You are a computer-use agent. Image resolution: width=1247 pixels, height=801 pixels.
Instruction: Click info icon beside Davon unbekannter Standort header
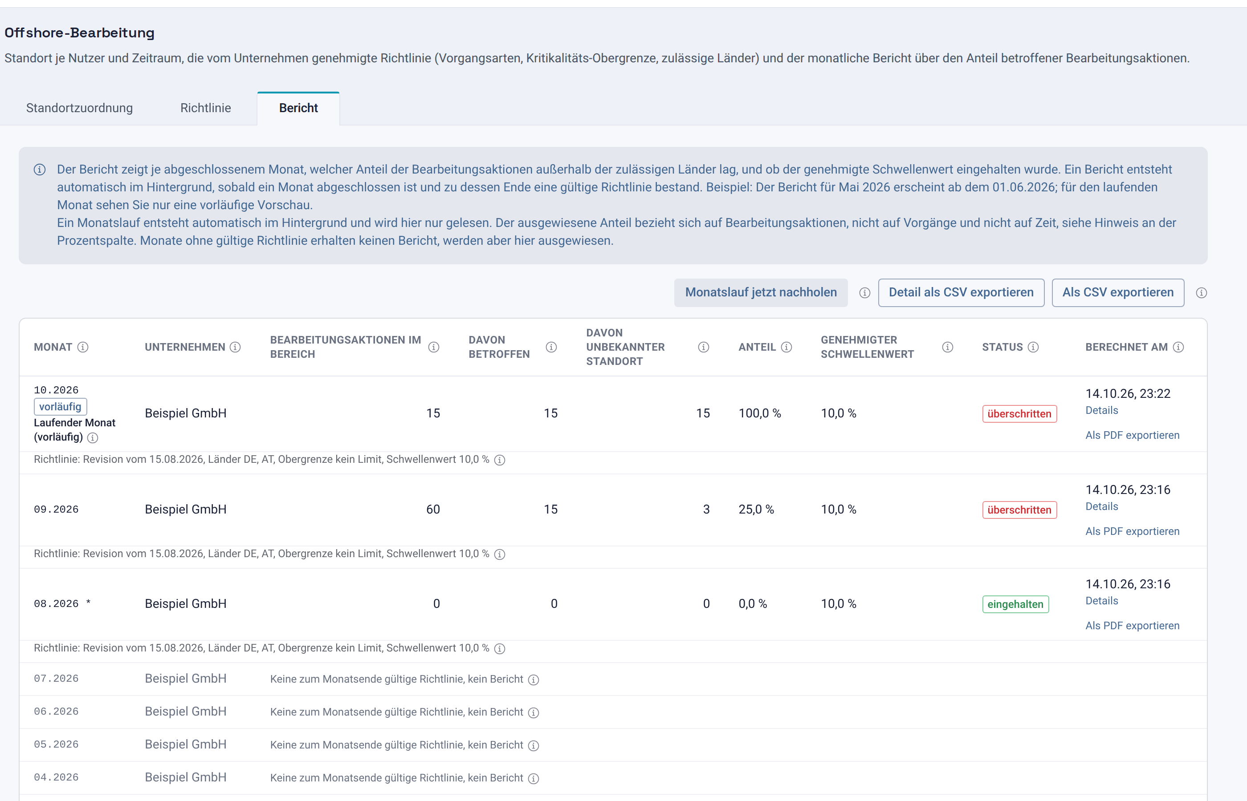(x=704, y=347)
